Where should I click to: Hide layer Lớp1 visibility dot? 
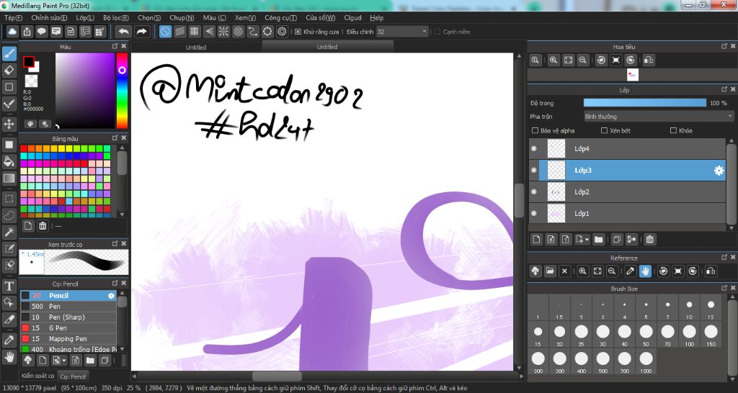(534, 214)
